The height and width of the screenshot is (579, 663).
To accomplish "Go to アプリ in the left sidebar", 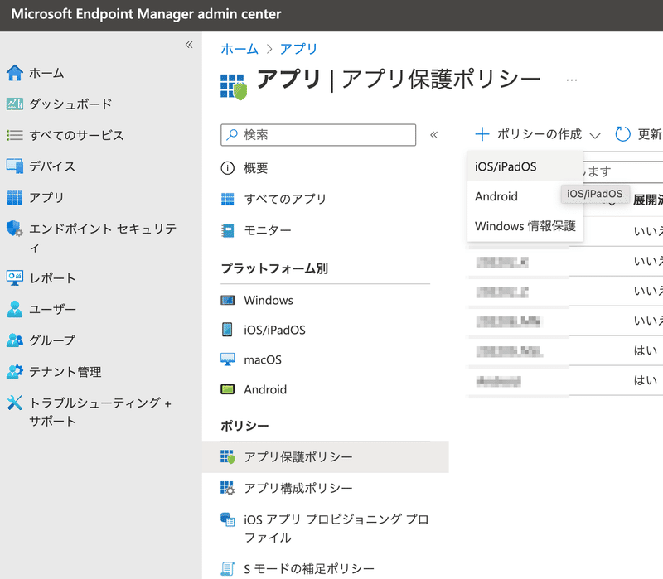I will coord(36,197).
